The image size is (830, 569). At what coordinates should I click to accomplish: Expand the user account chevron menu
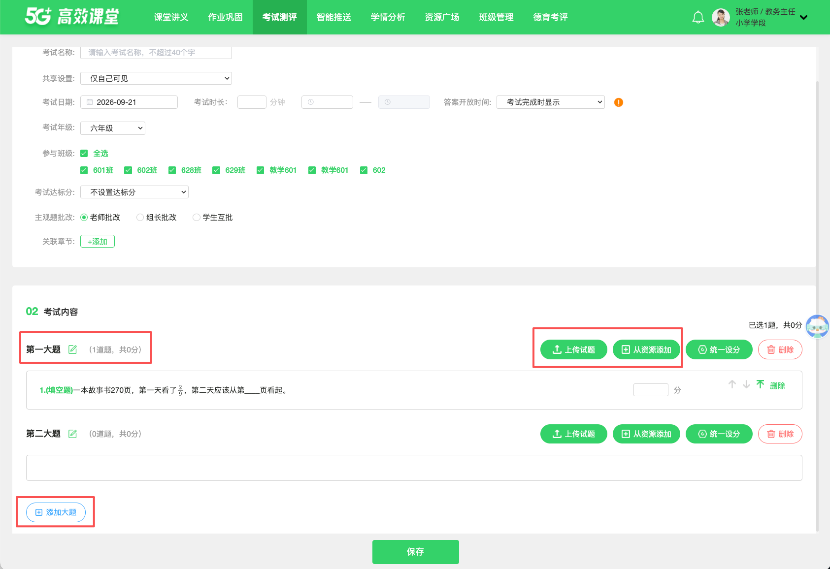(803, 17)
